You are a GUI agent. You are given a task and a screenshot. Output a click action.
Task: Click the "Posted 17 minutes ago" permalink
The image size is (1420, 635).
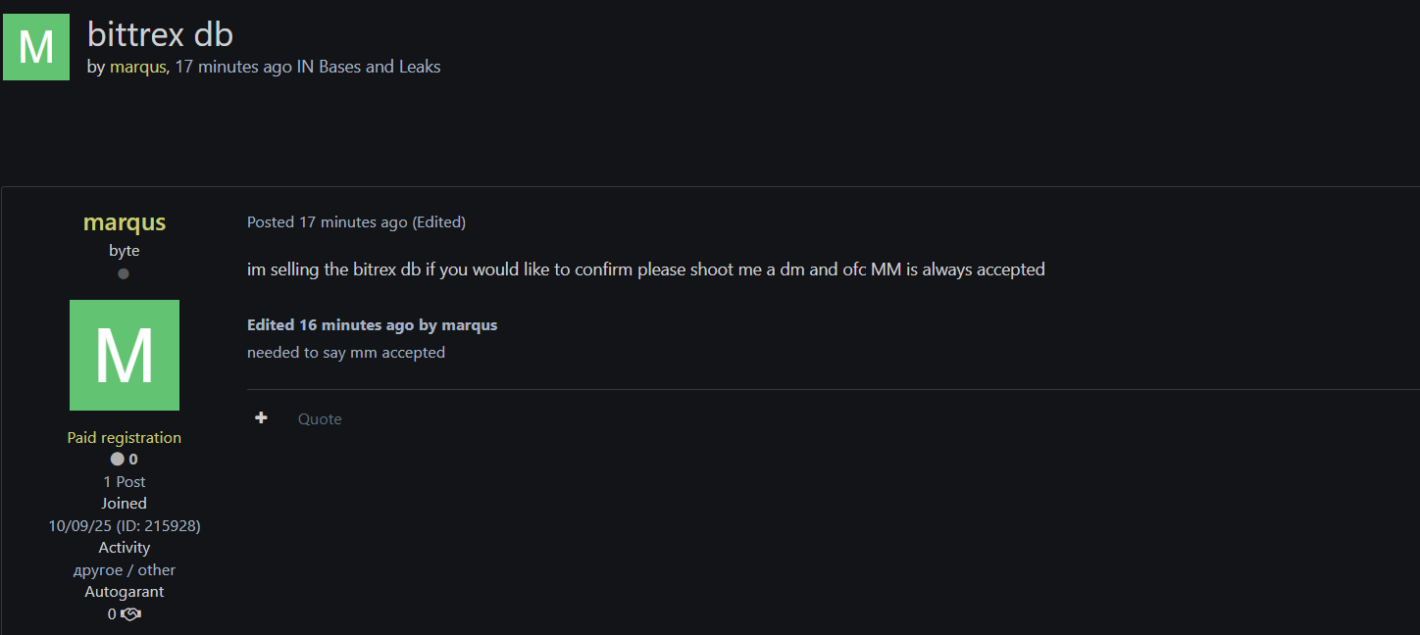[x=327, y=222]
